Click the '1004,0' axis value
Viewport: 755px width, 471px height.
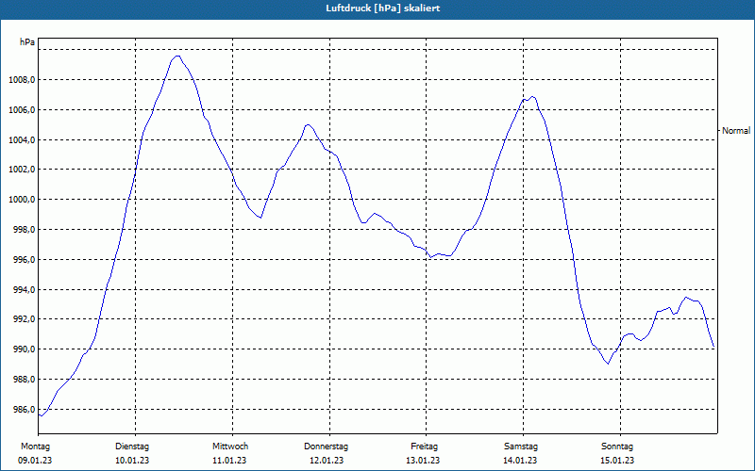[x=22, y=139]
